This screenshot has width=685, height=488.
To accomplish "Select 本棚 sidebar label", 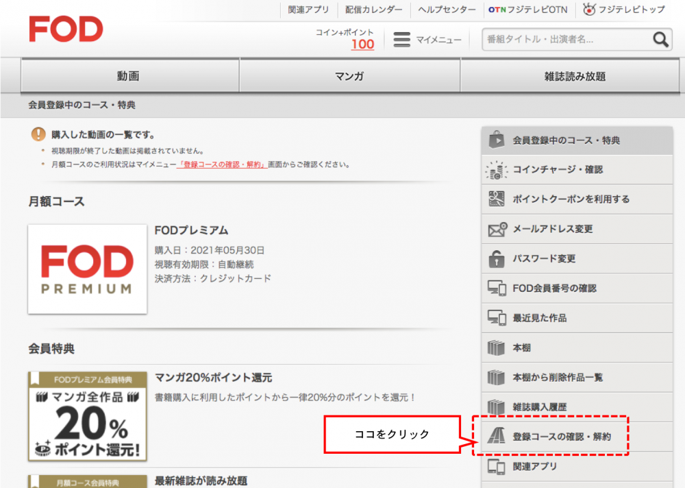I will [521, 347].
